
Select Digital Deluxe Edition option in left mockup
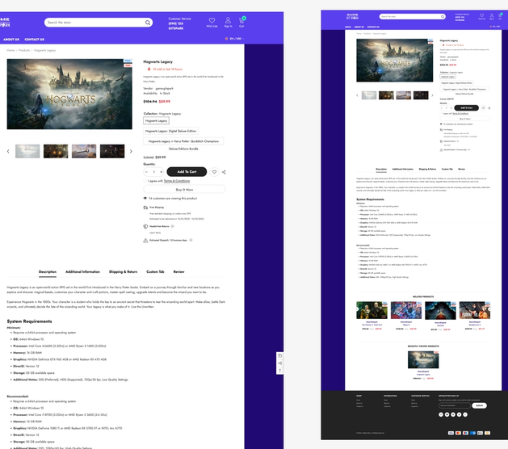(170, 131)
